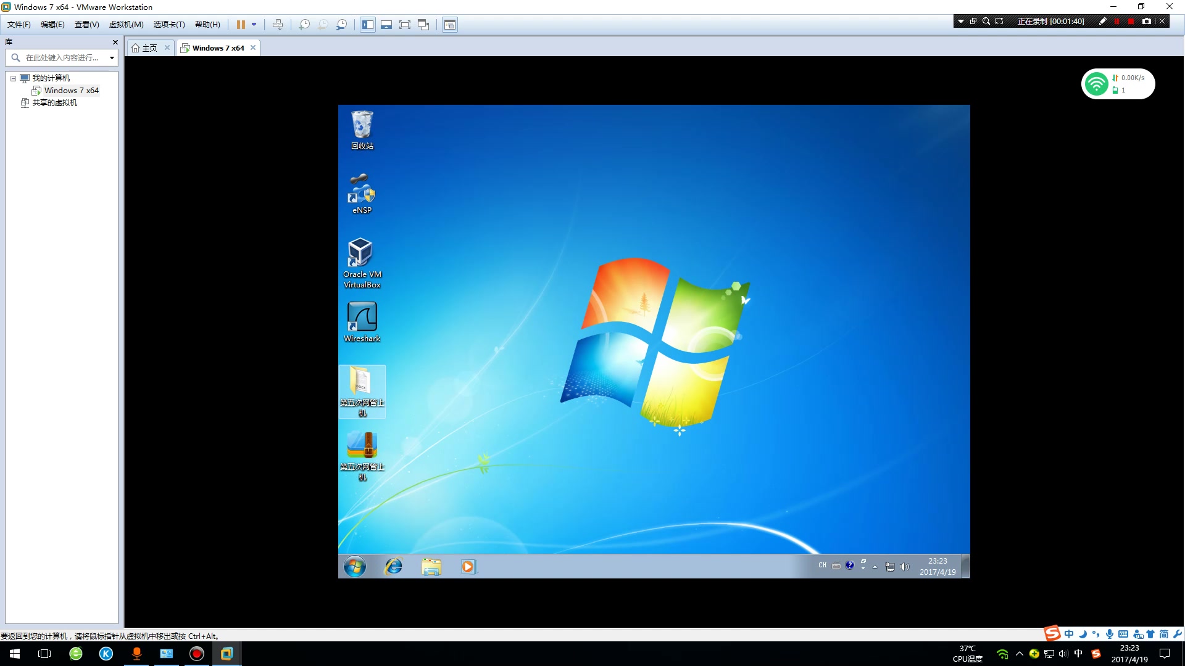Open the guest volume speaker icon
This screenshot has width=1185, height=666.
pyautogui.click(x=905, y=567)
